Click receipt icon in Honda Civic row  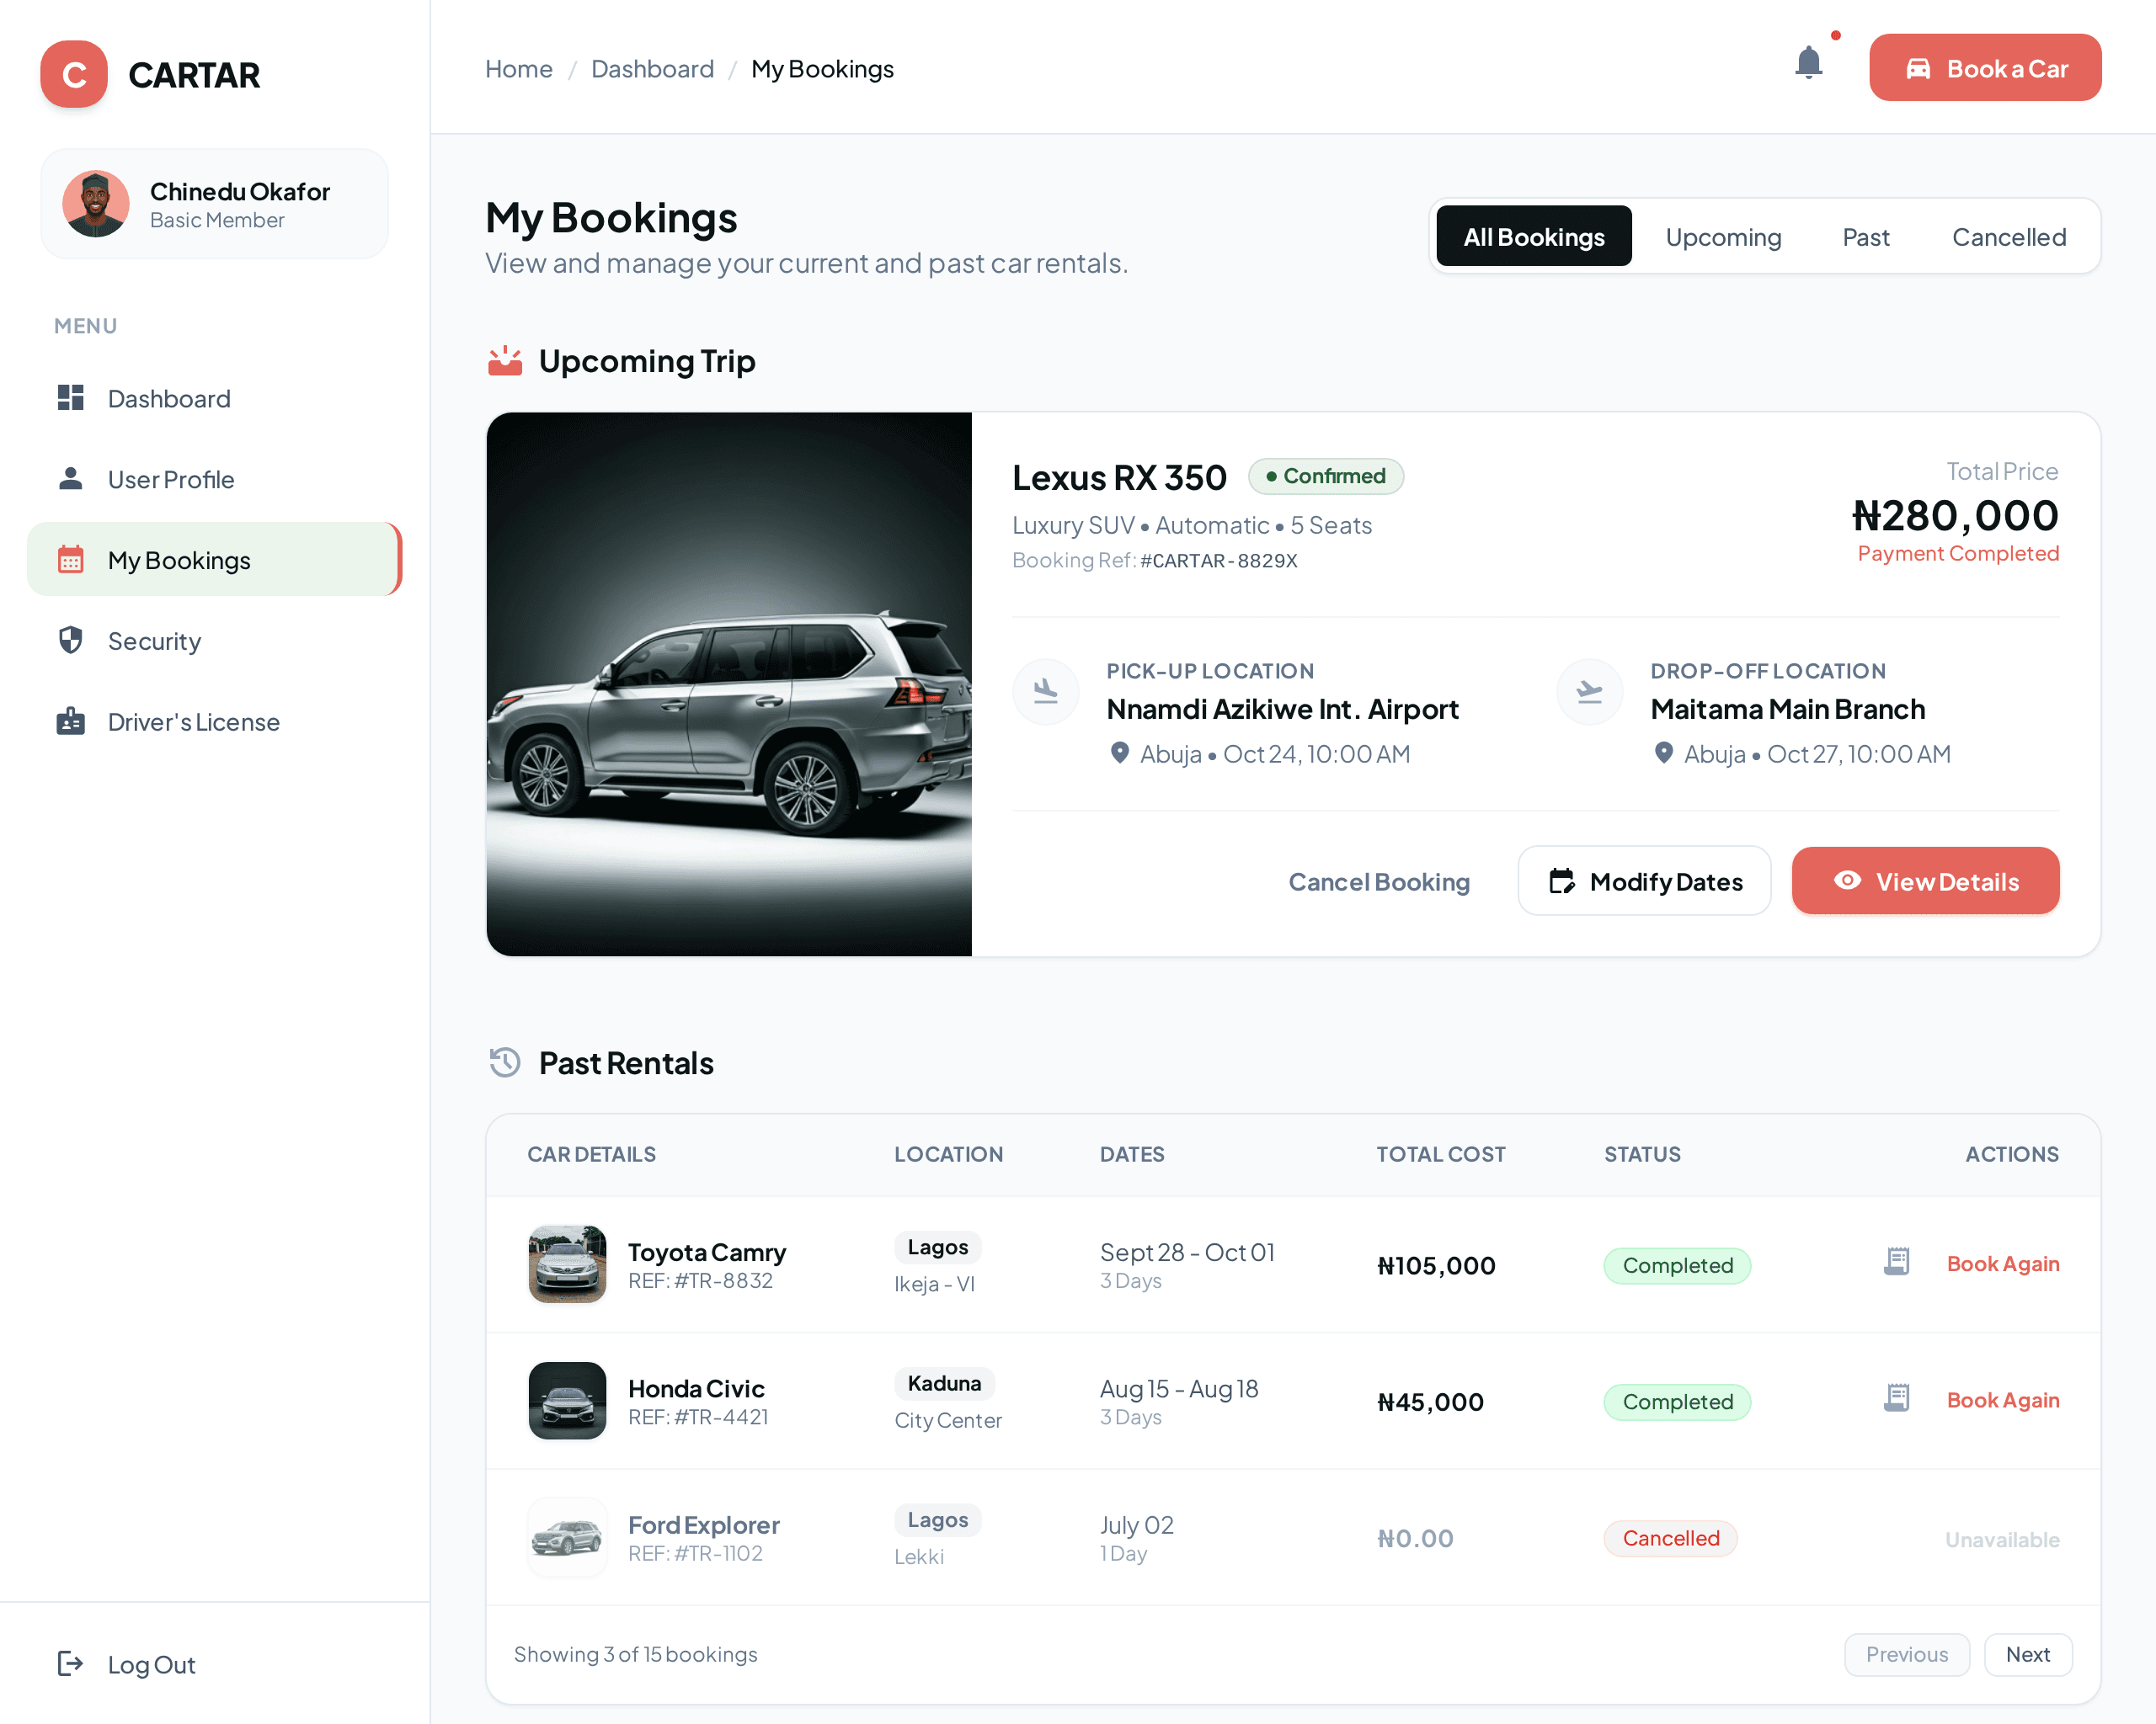[1897, 1399]
